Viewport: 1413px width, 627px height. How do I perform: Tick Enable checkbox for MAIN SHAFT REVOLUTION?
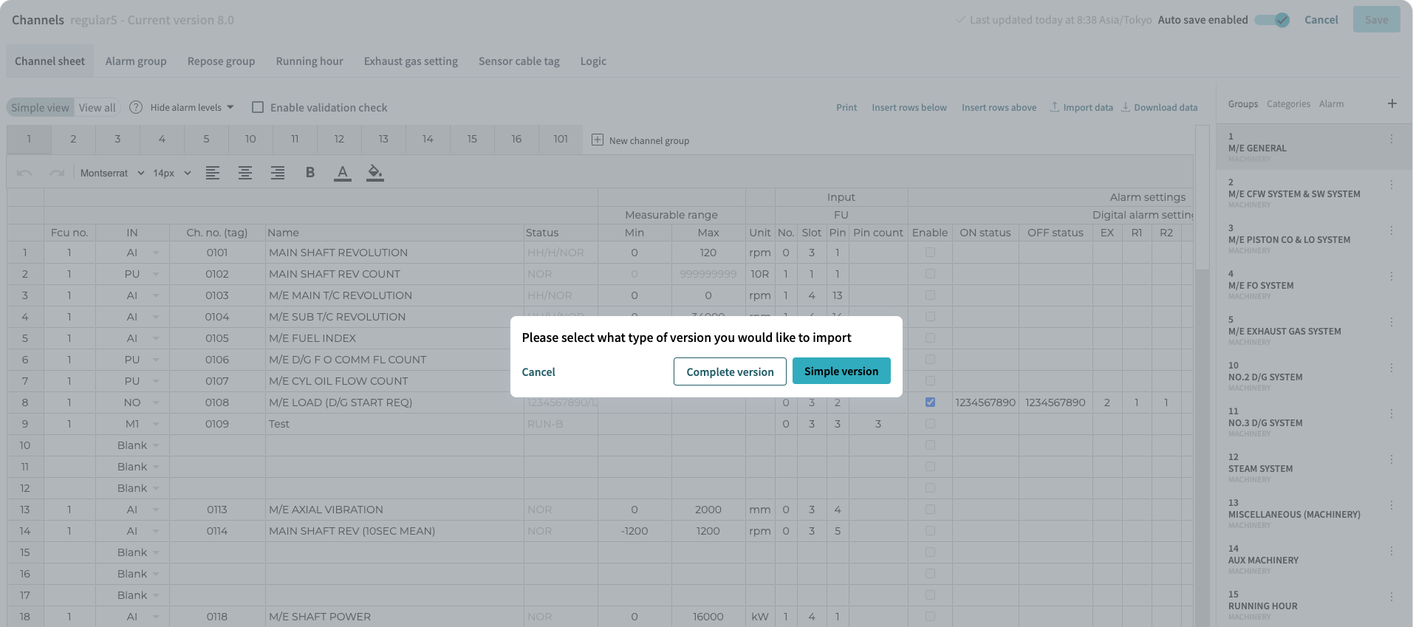[x=930, y=253]
